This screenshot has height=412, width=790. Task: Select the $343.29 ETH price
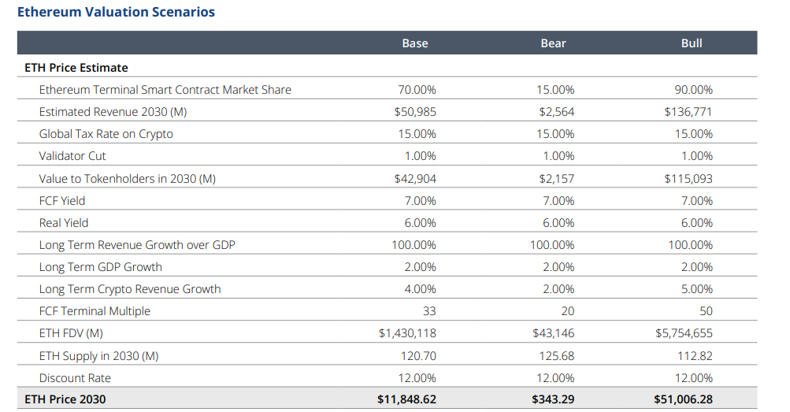tap(553, 399)
